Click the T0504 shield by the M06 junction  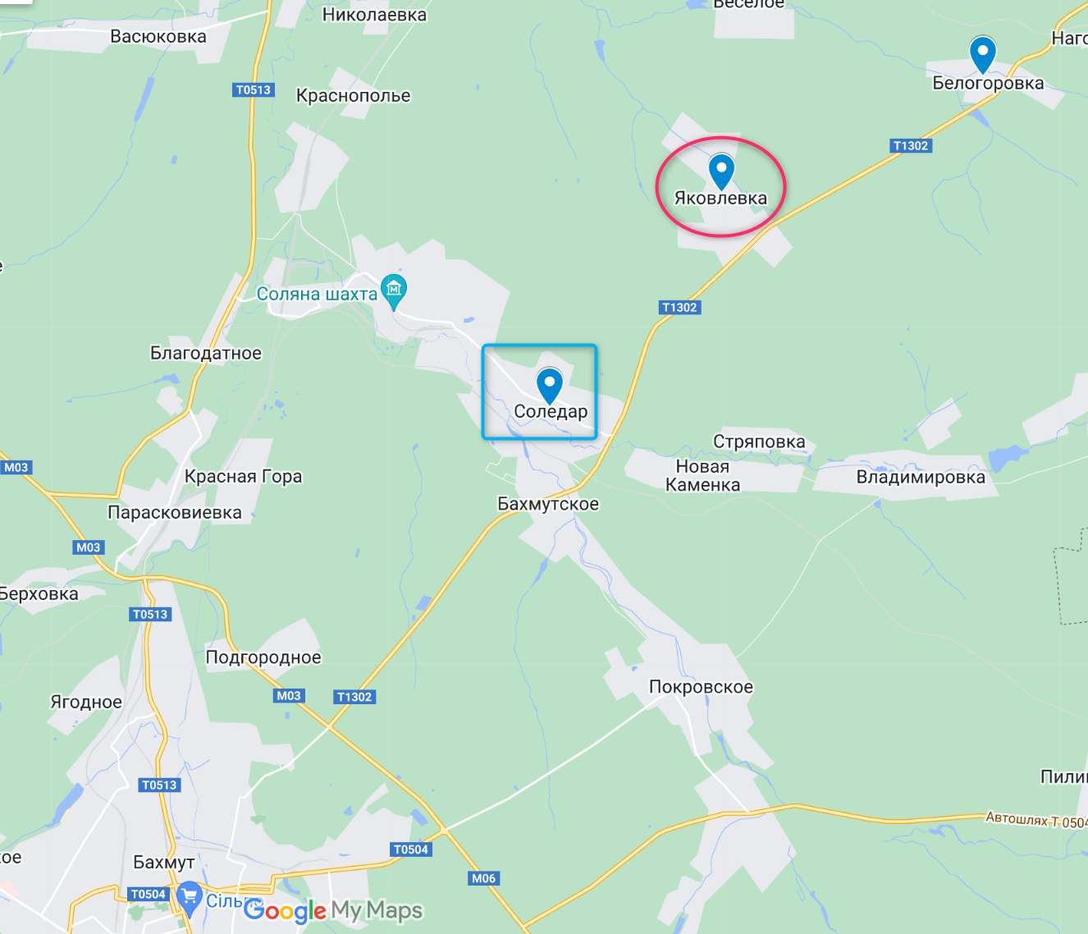[411, 849]
